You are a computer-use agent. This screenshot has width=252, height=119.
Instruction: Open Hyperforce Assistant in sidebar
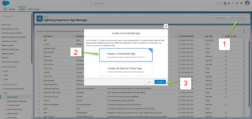coord(9,41)
